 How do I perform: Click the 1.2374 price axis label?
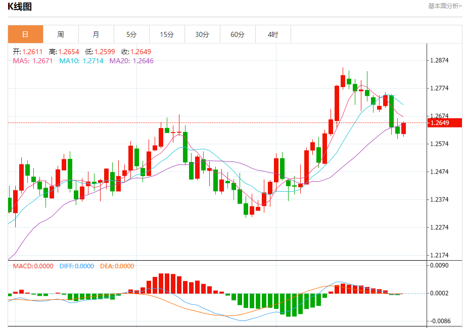click(x=439, y=199)
